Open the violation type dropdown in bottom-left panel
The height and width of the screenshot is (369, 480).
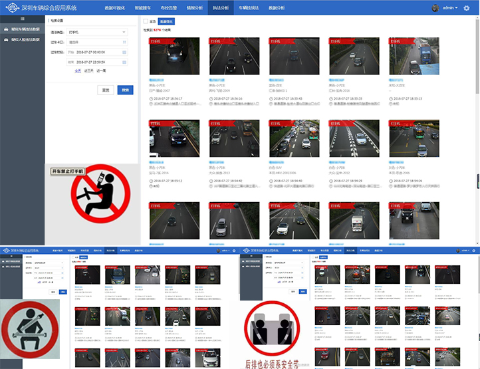(x=49, y=263)
